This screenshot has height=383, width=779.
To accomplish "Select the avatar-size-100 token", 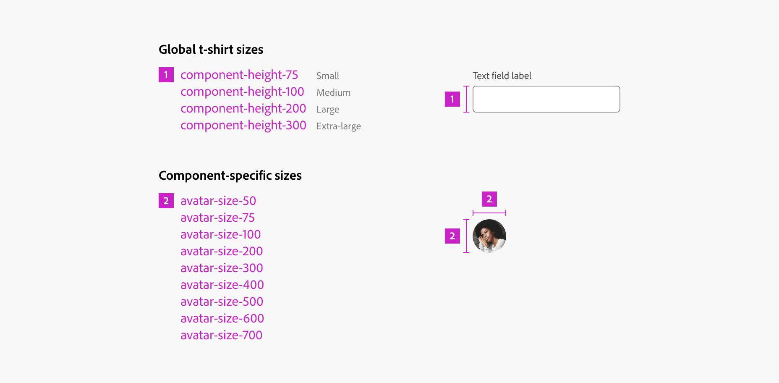I will coord(220,234).
